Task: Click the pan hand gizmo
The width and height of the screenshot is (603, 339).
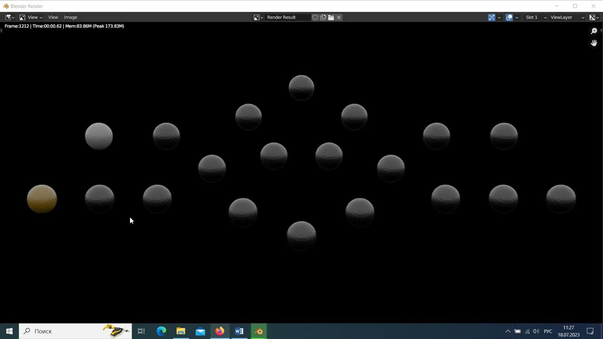Action: [x=594, y=43]
